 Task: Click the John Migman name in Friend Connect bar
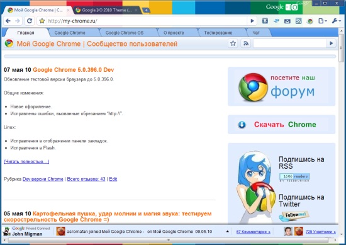click(x=27, y=234)
